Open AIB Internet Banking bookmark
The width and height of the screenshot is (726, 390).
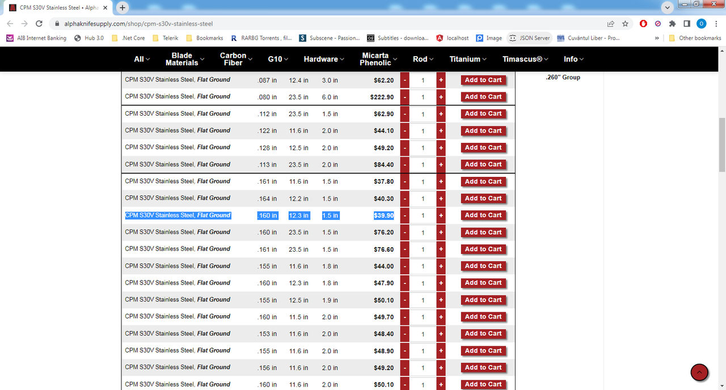tap(36, 38)
